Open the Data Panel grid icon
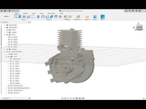Viewport: 146px width, 109px height. pyautogui.click(x=2, y=11)
